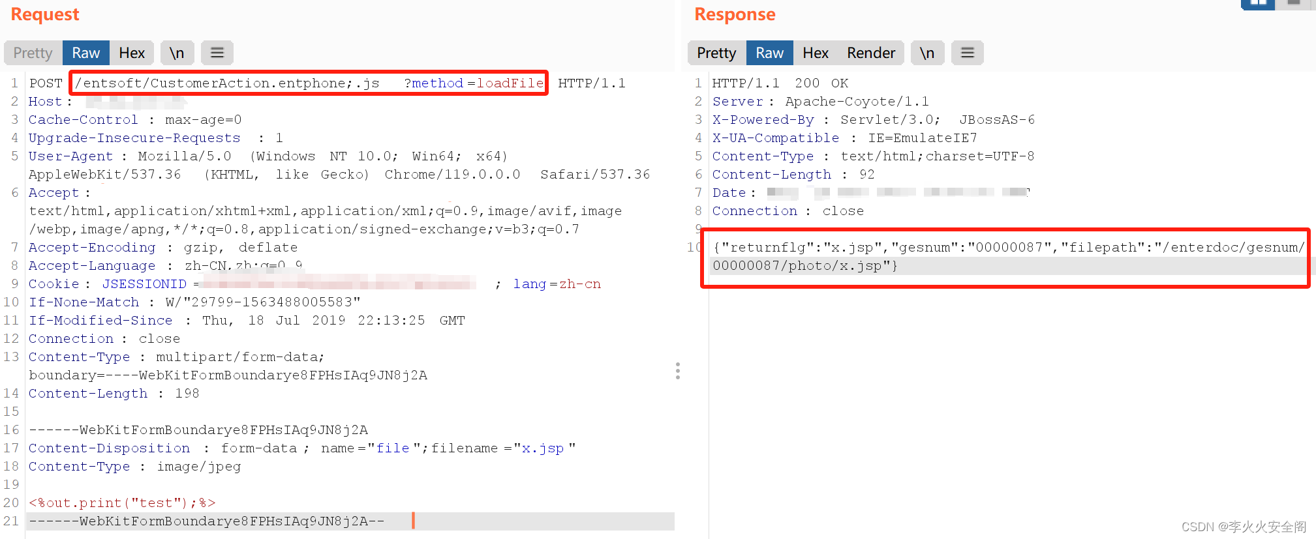Click the request Content-Length value 198

[x=187, y=394]
